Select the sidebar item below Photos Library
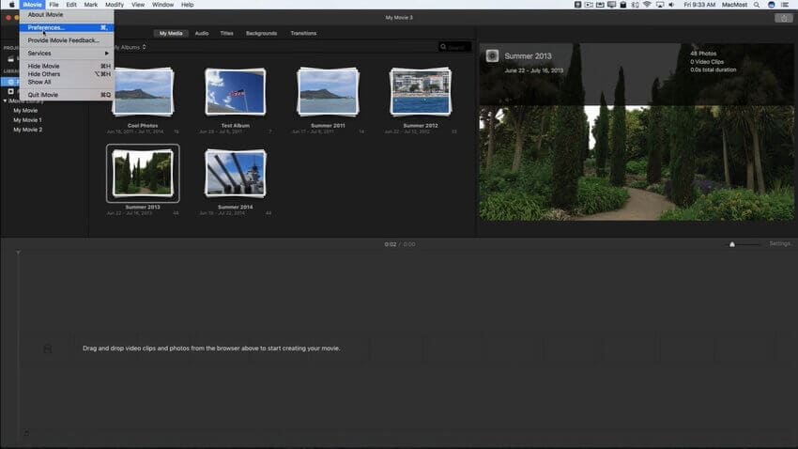798x449 pixels. click(10, 91)
